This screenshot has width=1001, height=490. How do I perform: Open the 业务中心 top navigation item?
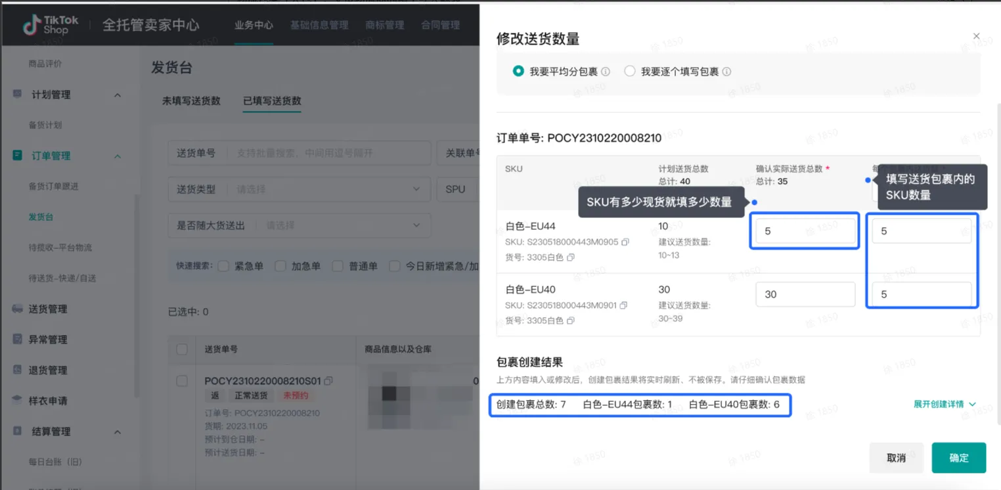coord(254,25)
